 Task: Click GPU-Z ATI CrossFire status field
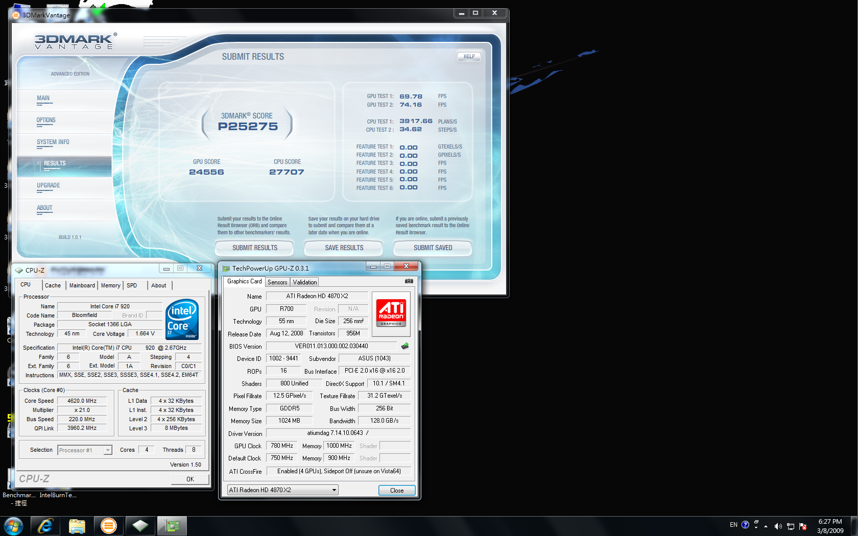(x=338, y=471)
